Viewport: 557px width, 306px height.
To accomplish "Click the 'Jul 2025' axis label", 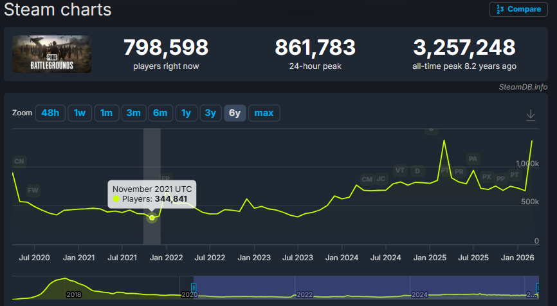I will point(473,258).
